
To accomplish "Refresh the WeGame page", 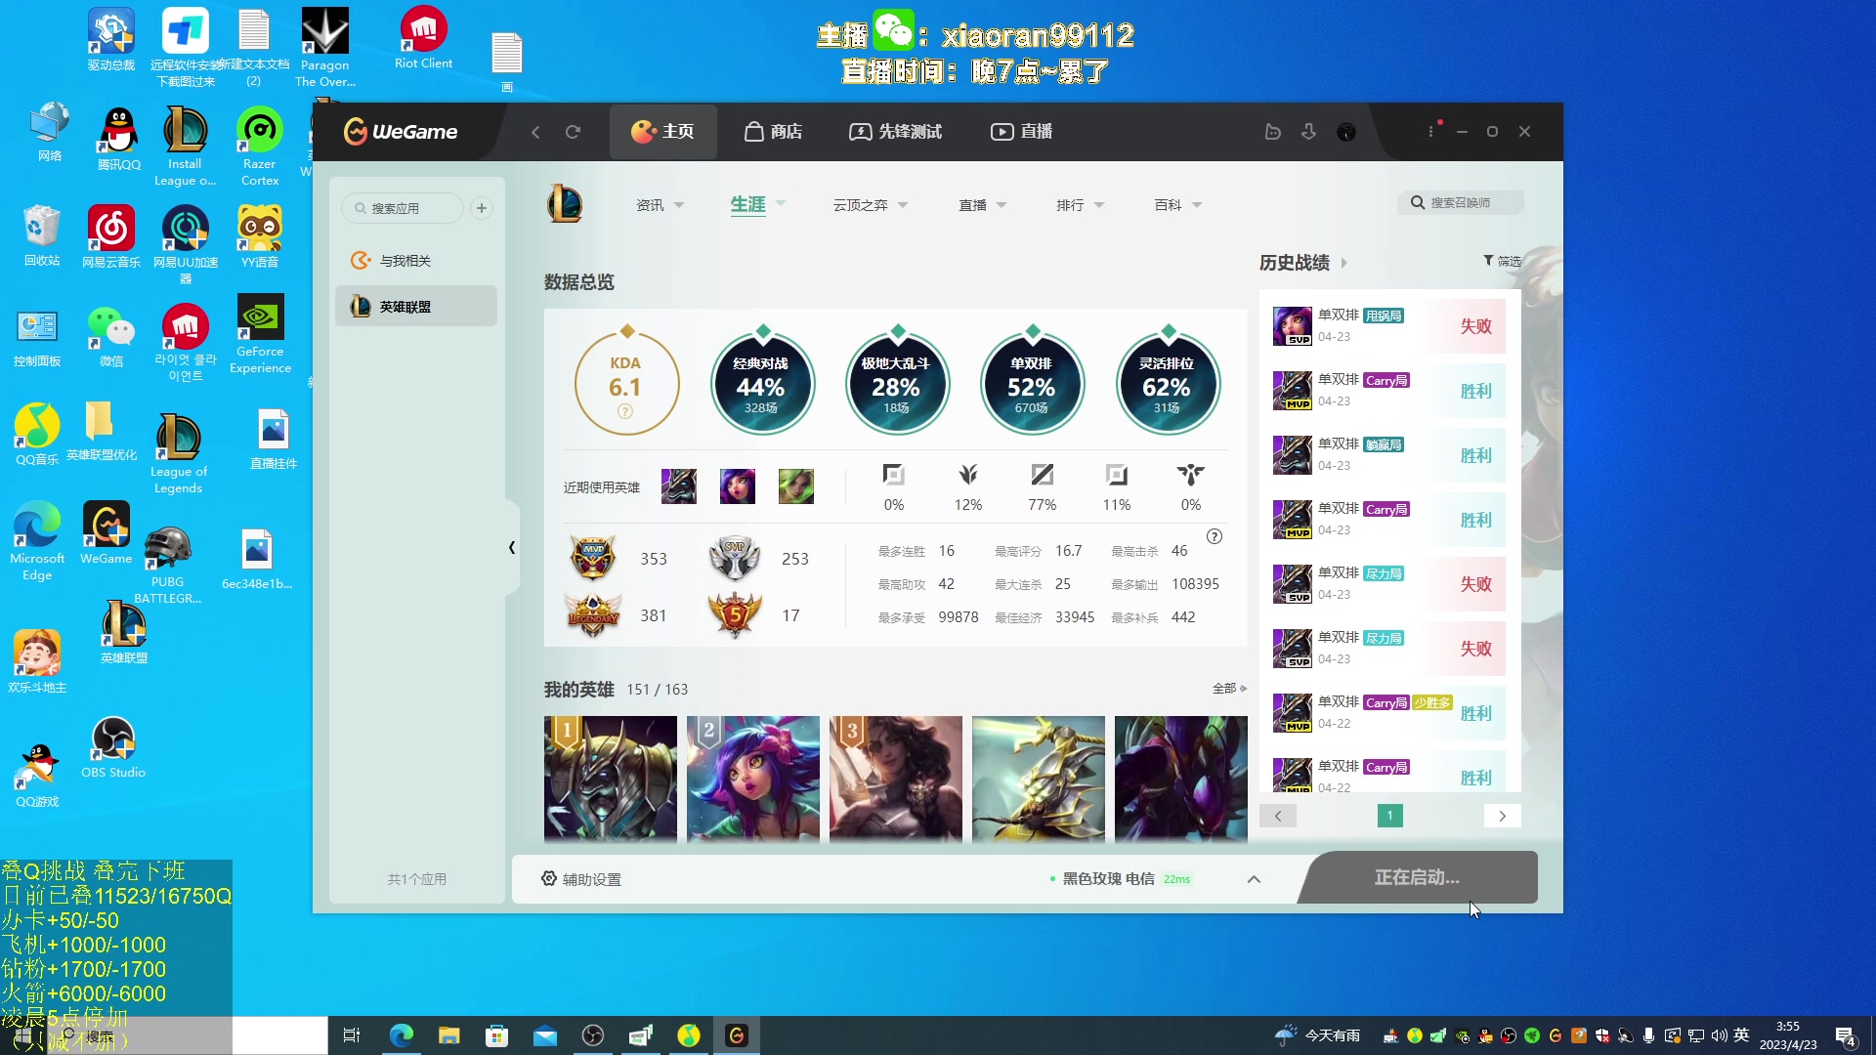I will [573, 132].
